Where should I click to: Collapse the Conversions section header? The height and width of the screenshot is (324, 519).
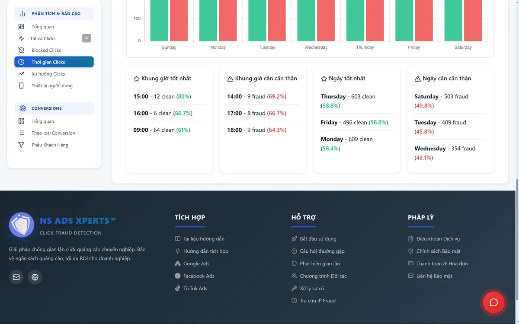pos(54,108)
